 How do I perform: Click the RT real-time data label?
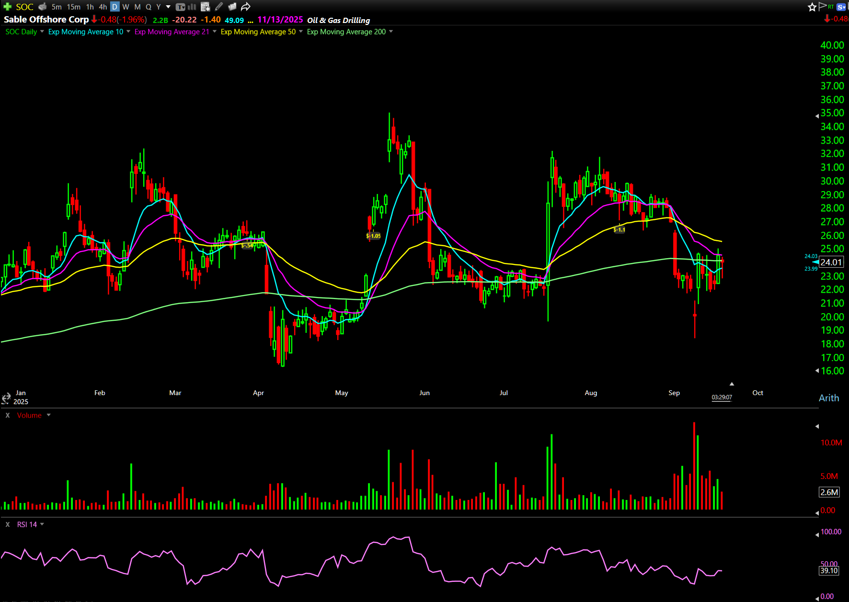pyautogui.click(x=831, y=6)
